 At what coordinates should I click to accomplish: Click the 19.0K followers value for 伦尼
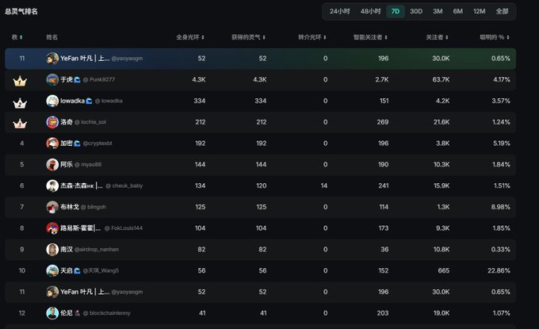point(442,313)
